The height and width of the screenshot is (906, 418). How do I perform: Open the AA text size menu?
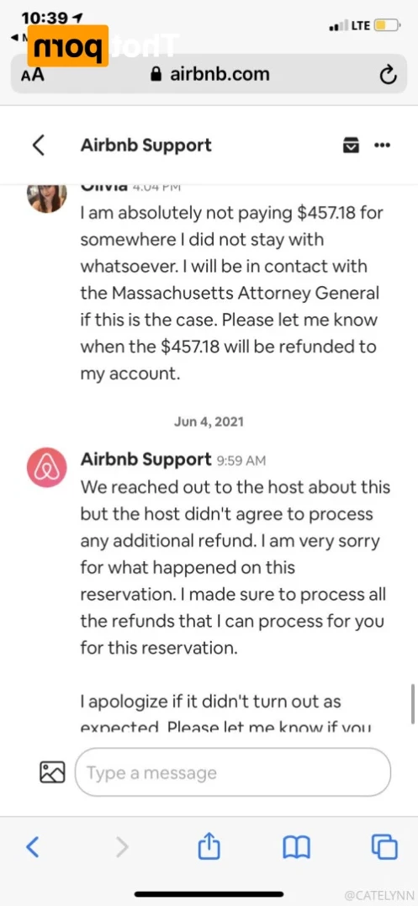(x=32, y=75)
